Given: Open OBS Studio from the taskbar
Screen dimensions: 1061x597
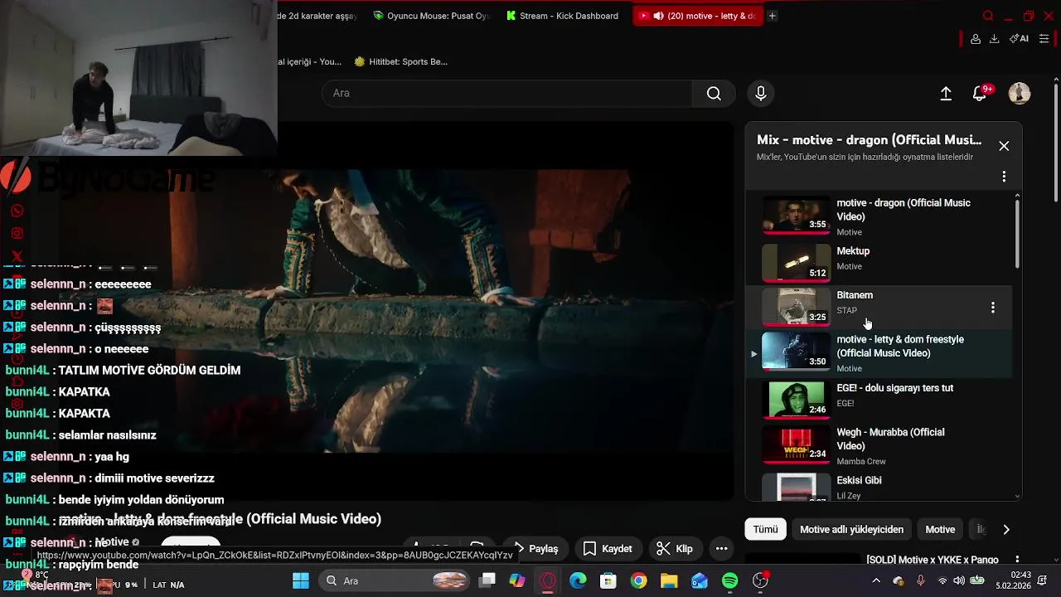Looking at the screenshot, I should [760, 581].
